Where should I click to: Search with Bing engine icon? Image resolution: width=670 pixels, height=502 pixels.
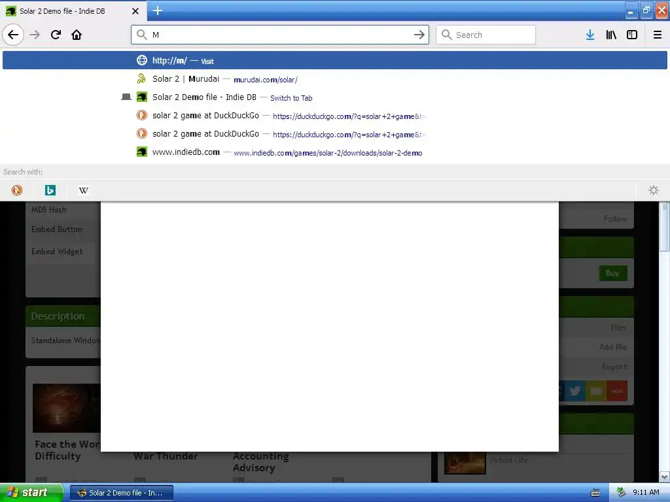pos(50,190)
